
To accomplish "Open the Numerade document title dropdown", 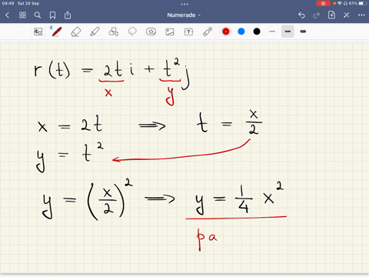I will coord(184,15).
